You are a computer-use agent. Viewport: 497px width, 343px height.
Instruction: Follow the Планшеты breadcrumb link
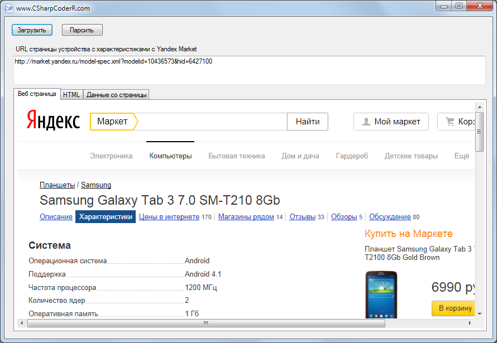[x=58, y=185]
